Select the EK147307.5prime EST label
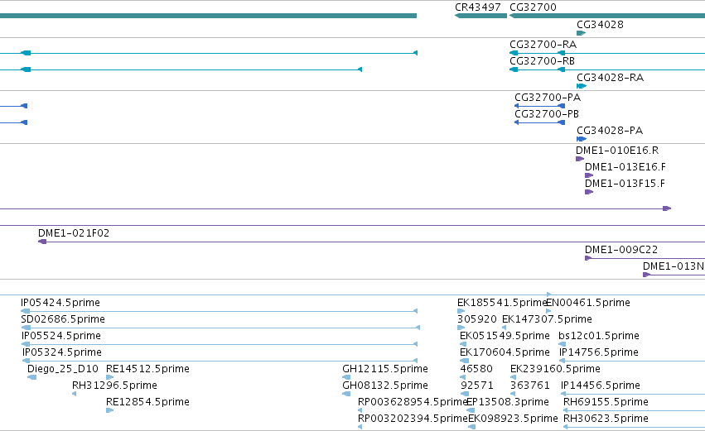Viewport: 705px width, 431px height. pos(548,319)
